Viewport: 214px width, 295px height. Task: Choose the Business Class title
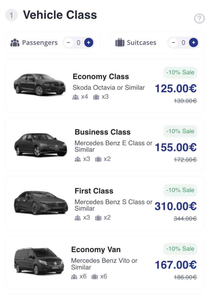tap(102, 132)
